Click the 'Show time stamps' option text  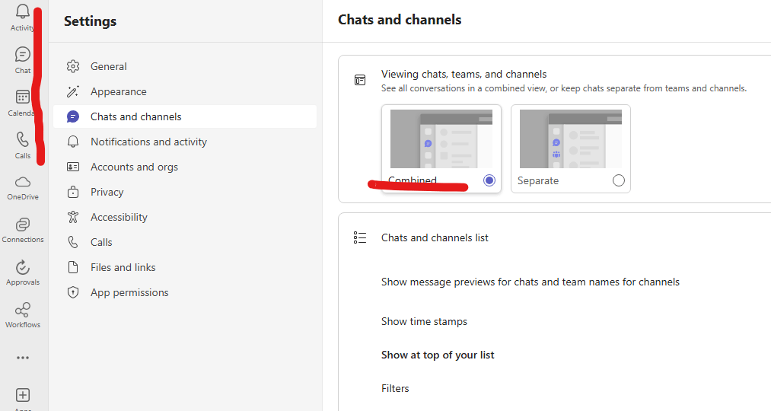click(424, 321)
